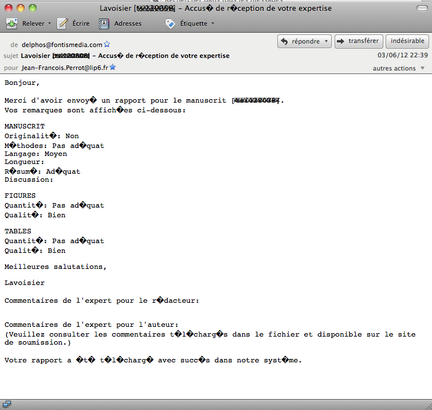This screenshot has width=432, height=410.
Task: Click the online status icon in status bar
Action: (6, 405)
